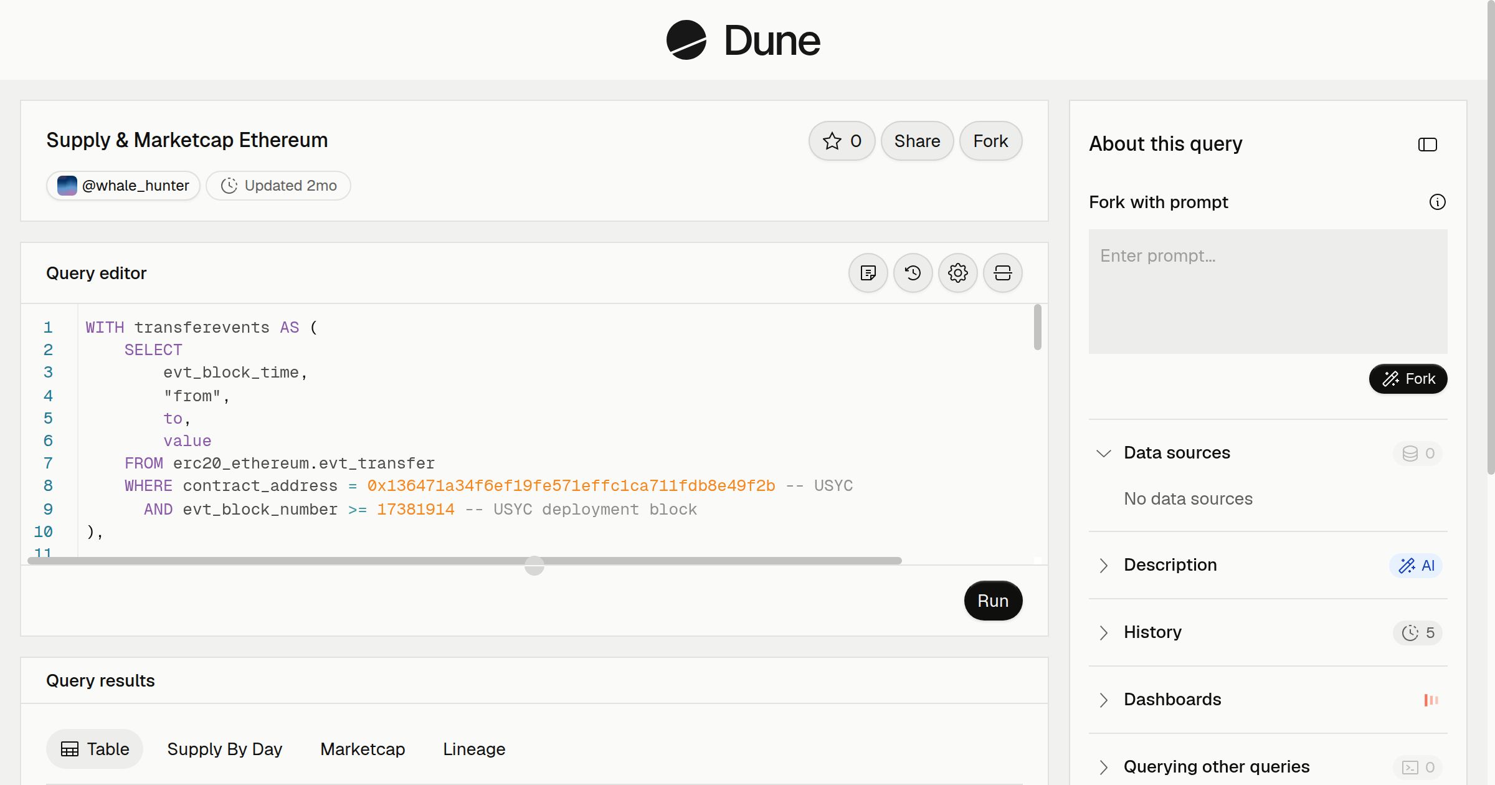Expand the Querying other queries section

(x=1103, y=767)
